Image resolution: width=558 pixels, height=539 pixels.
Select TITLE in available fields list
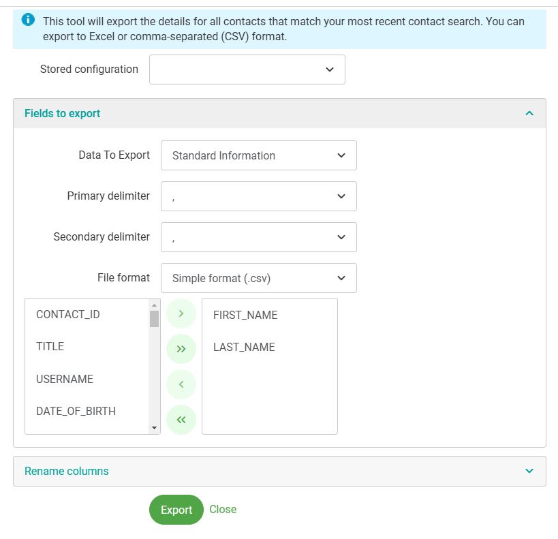click(50, 346)
